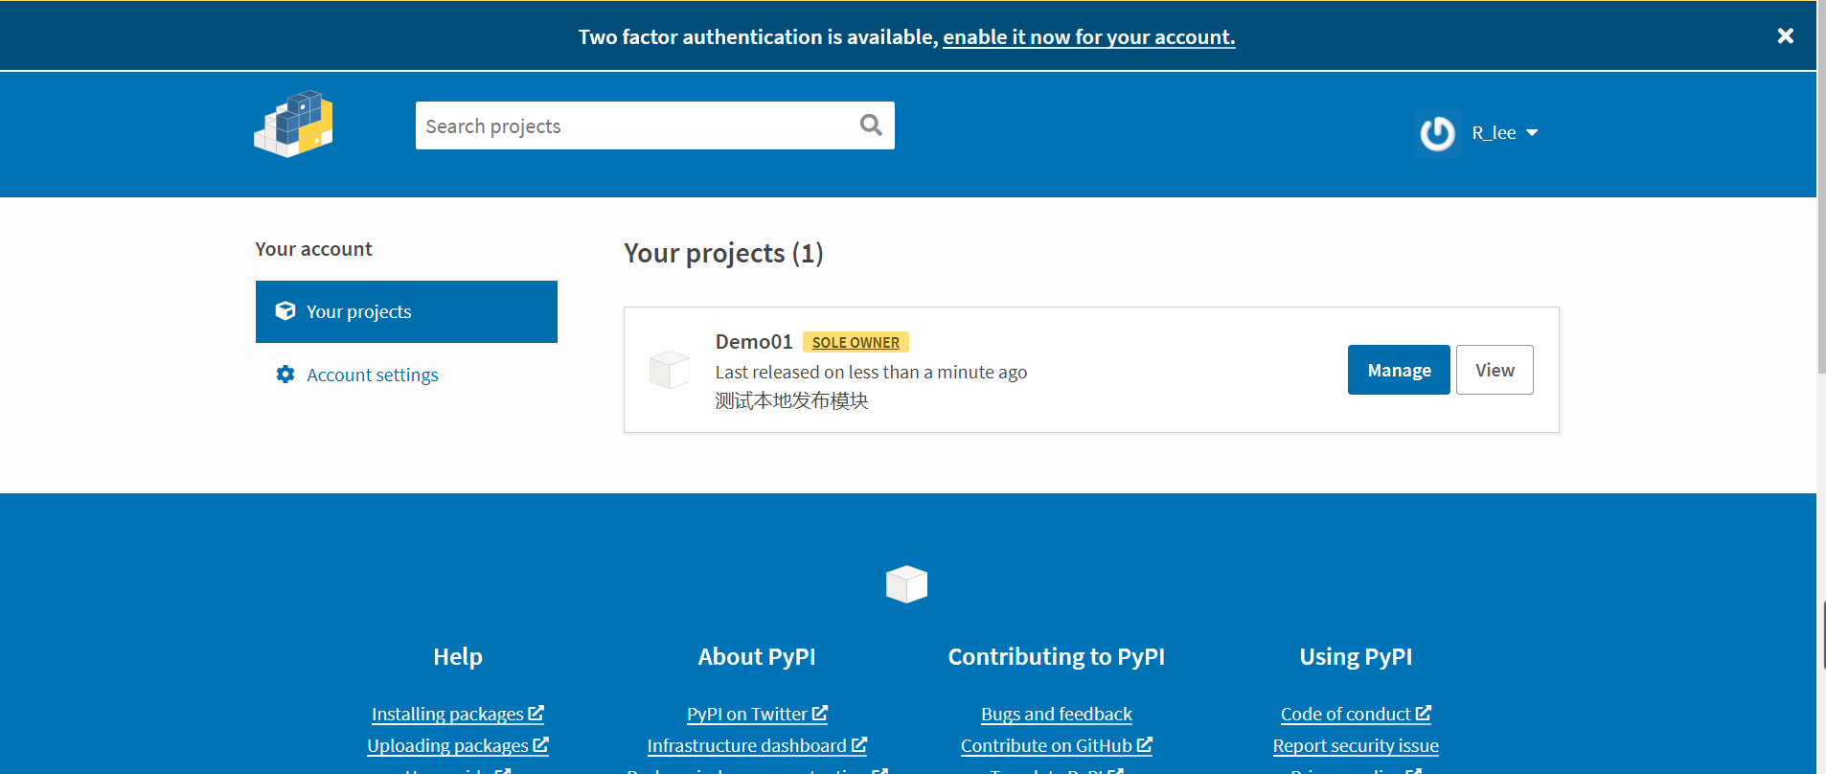Screen dimensions: 1826x774
Task: Click the Using PyPI footer heading
Action: tap(1356, 657)
